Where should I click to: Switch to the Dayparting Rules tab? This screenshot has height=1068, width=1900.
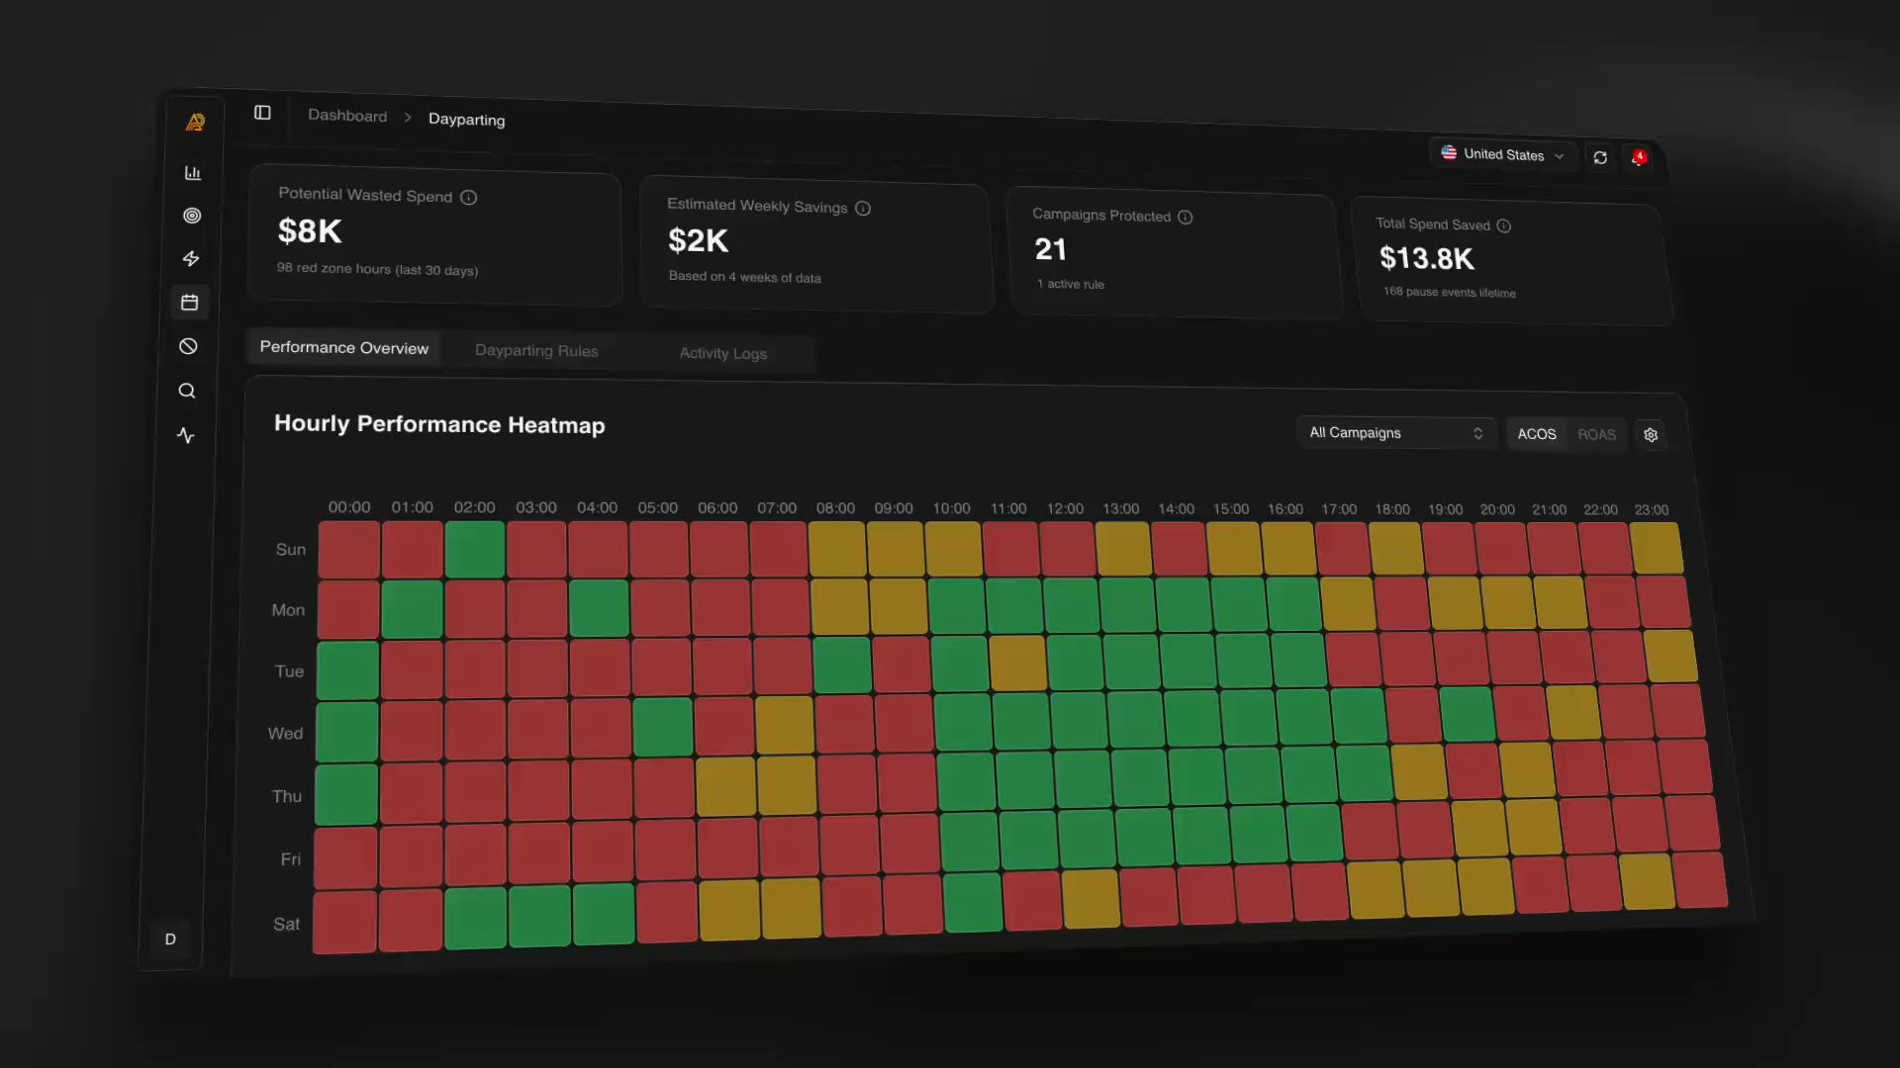click(536, 351)
